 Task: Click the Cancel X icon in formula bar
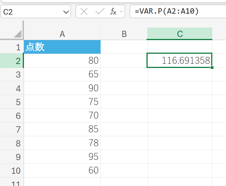[84, 12]
